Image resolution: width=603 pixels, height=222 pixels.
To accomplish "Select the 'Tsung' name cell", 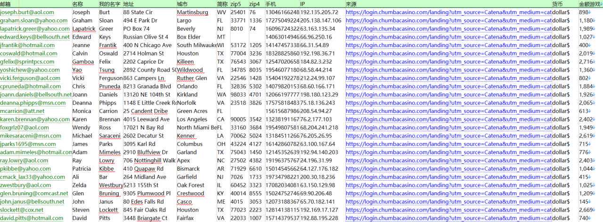I will pyautogui.click(x=106, y=70).
